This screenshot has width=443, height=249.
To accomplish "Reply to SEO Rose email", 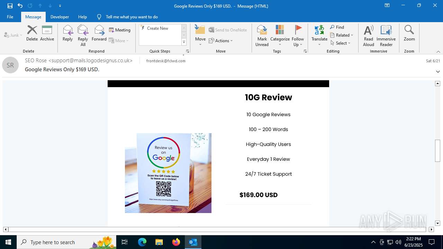I will 67,33.
